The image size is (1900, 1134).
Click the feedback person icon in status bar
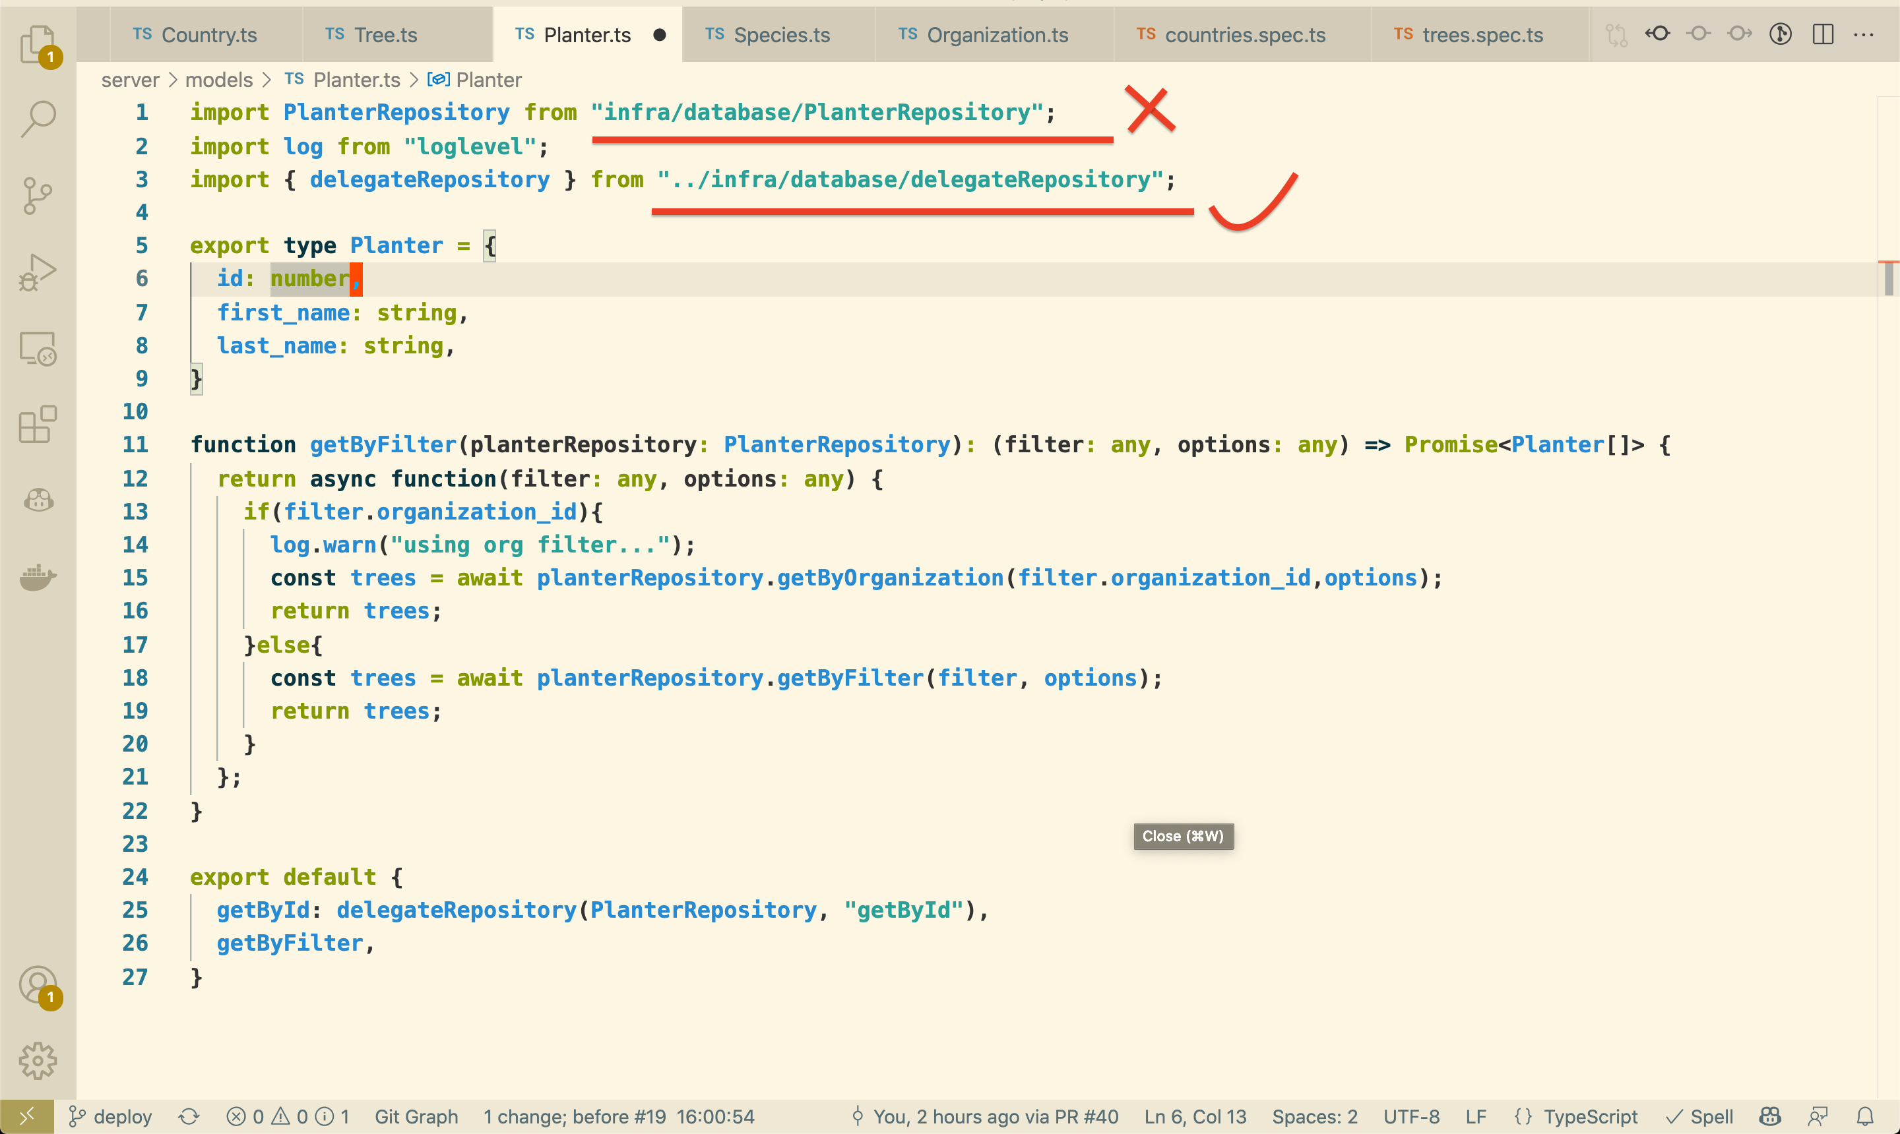coord(1818,1116)
